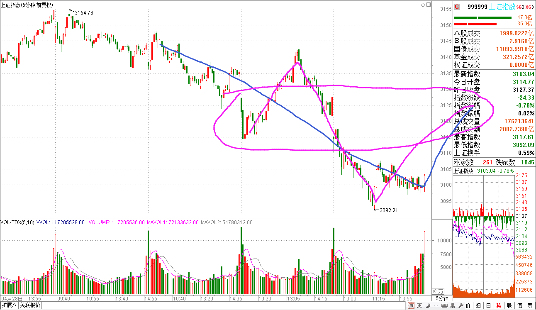
Task: Expand the 扩展 panel at bottom left
Action: click(x=9, y=305)
